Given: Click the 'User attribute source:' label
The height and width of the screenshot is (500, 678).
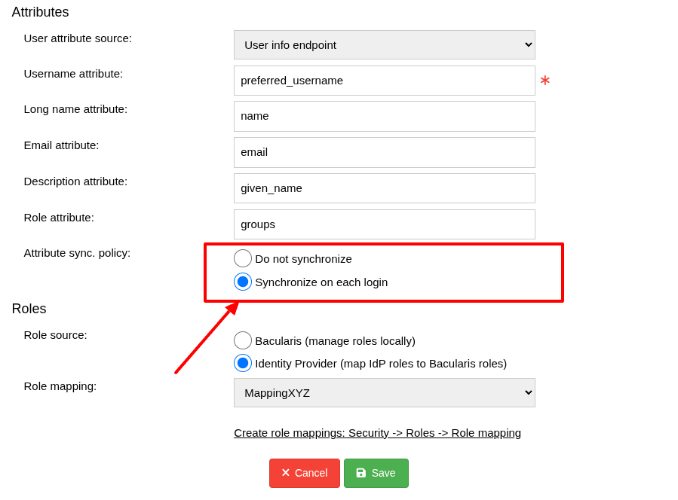Looking at the screenshot, I should pos(78,38).
